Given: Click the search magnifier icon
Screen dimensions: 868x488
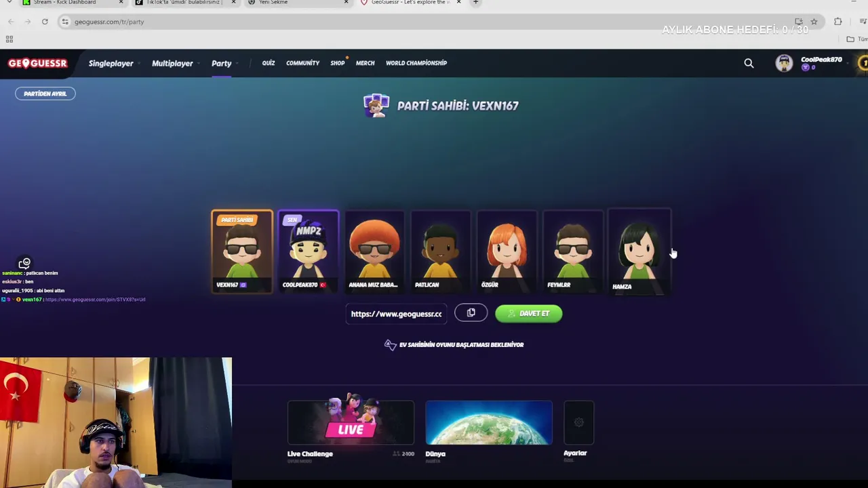Looking at the screenshot, I should click(x=749, y=63).
